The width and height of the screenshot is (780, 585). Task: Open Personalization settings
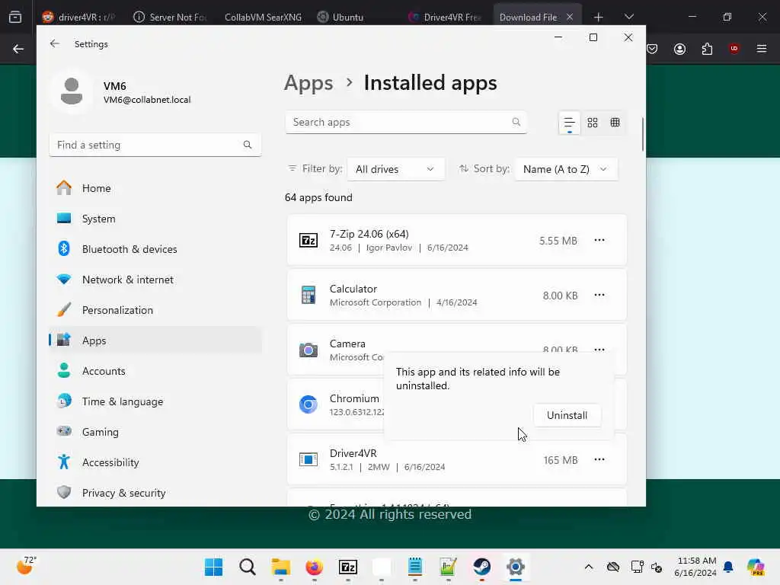[x=155, y=310]
